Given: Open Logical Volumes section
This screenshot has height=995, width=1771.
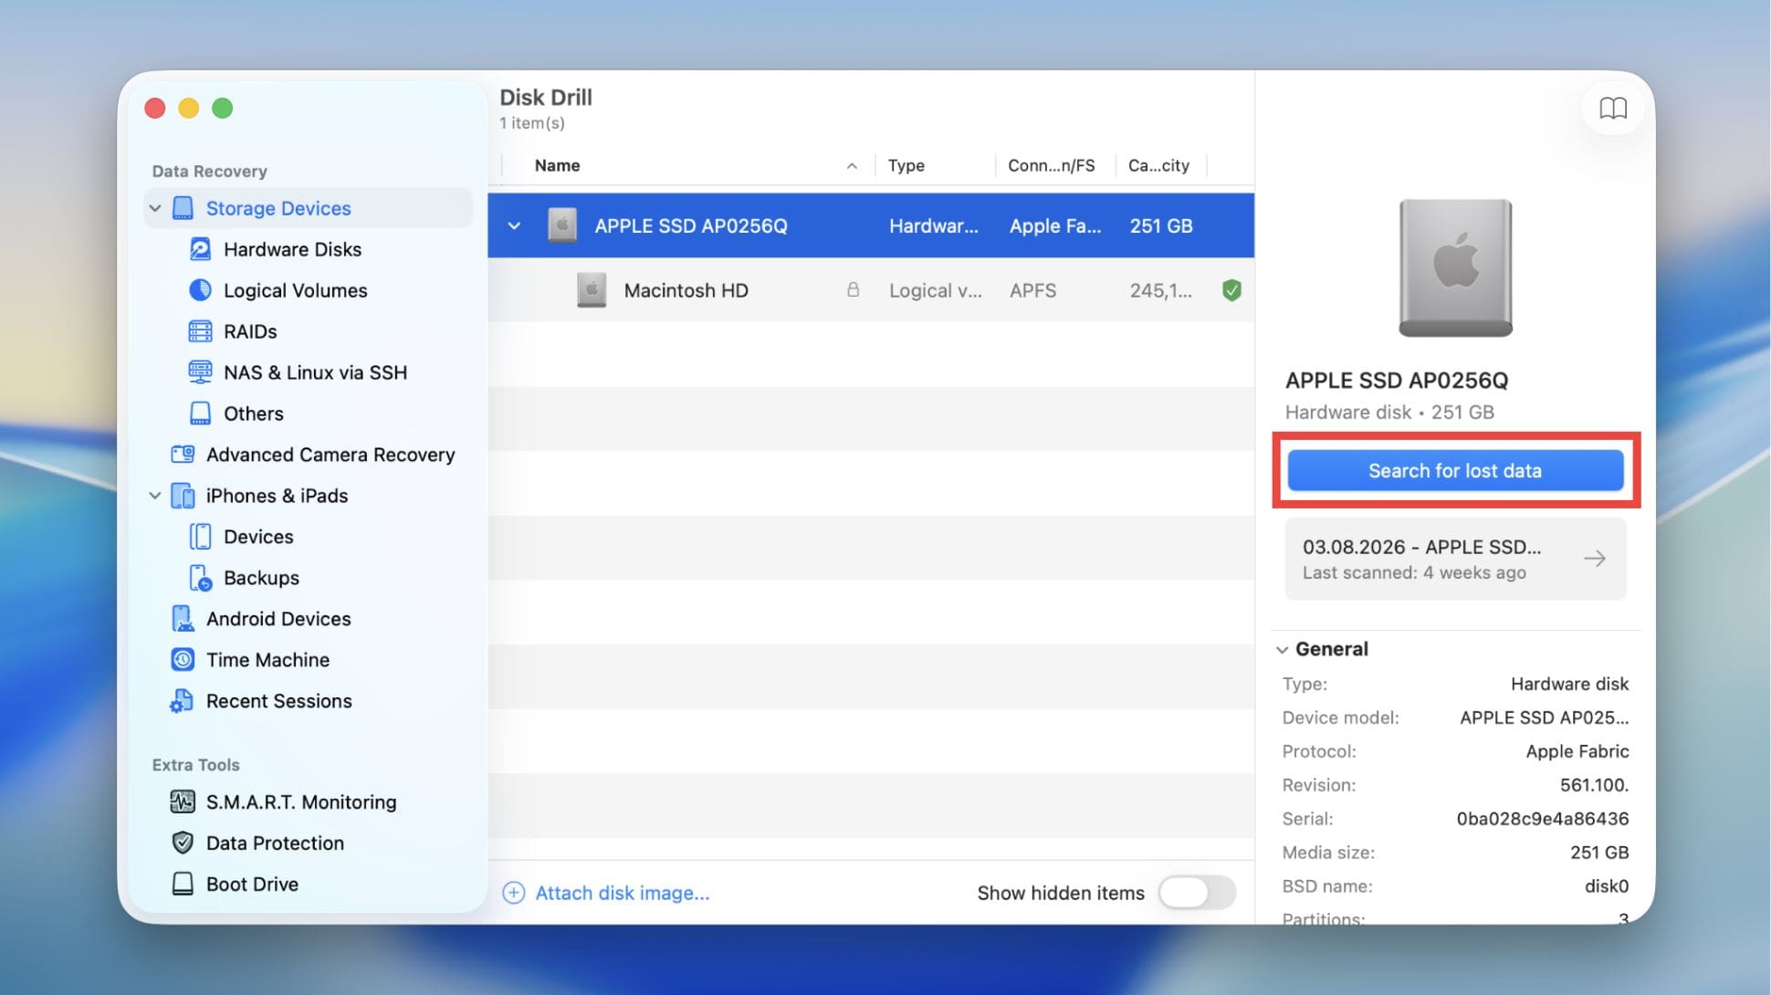Looking at the screenshot, I should [x=295, y=290].
